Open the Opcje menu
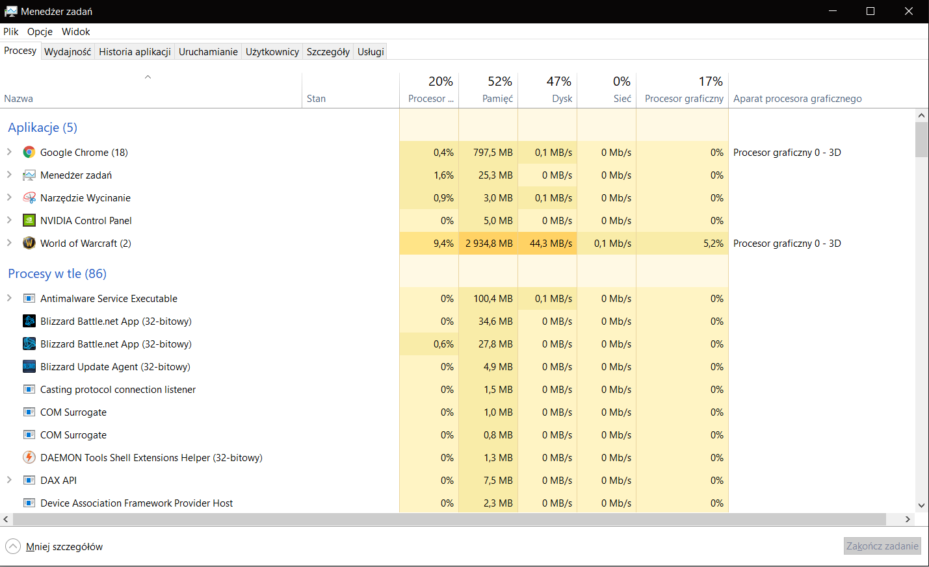The image size is (929, 567). click(40, 31)
